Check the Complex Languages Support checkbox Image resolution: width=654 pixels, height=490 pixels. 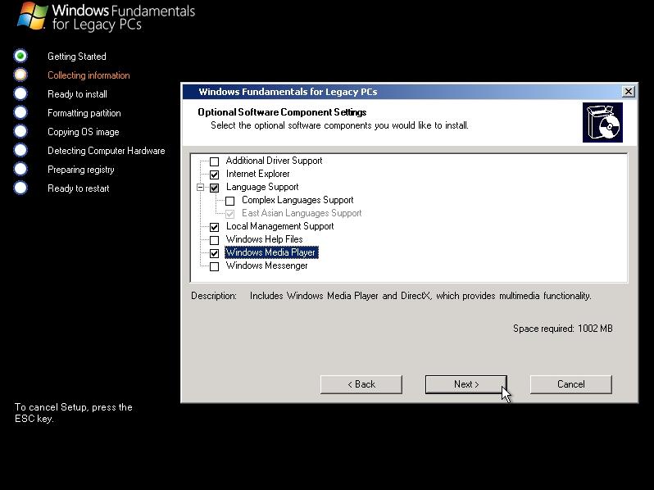pos(229,201)
